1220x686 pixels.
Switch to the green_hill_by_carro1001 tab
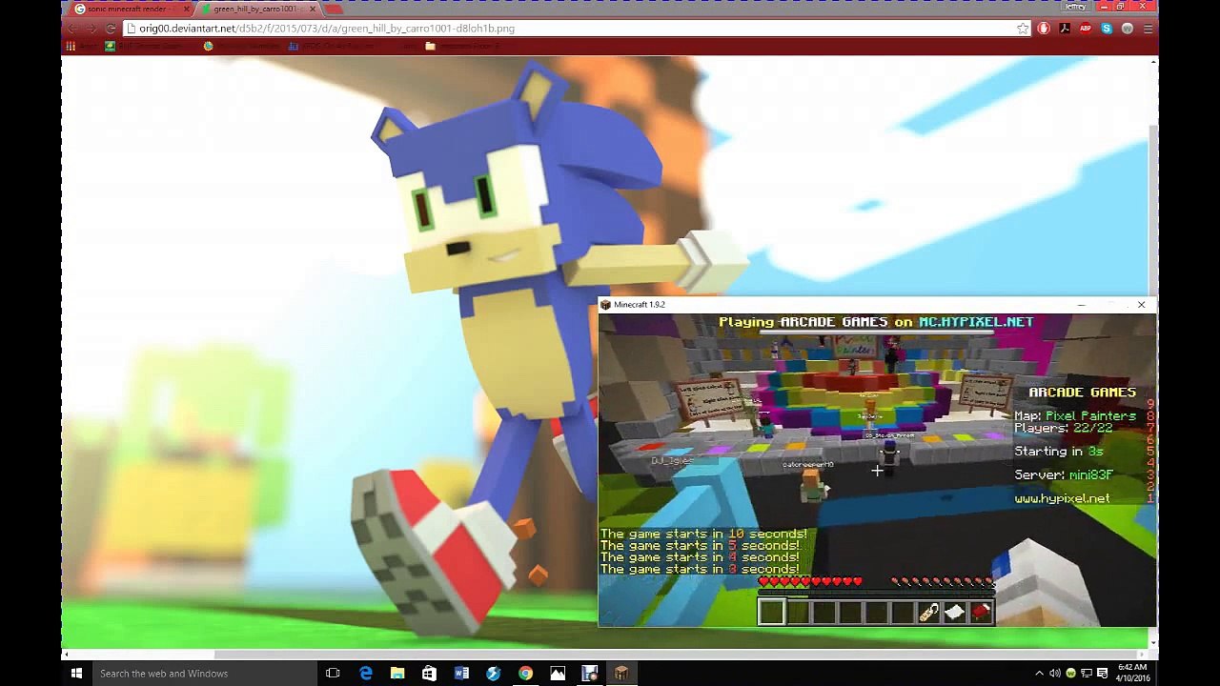pos(258,9)
